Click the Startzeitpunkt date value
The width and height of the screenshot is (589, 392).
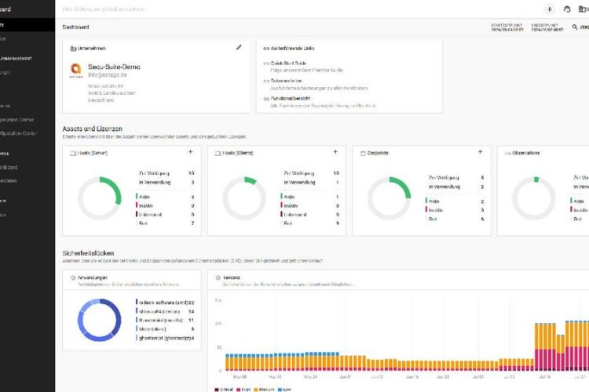tap(507, 30)
